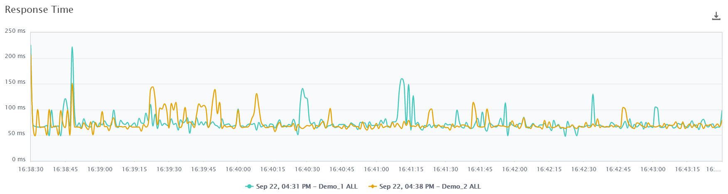Pick the 16:41:15 time axis label
This screenshot has height=194, width=728.
pyautogui.click(x=411, y=169)
